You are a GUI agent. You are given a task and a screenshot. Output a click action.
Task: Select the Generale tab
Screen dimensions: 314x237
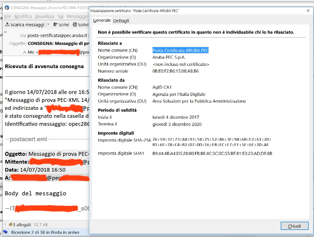click(x=102, y=21)
